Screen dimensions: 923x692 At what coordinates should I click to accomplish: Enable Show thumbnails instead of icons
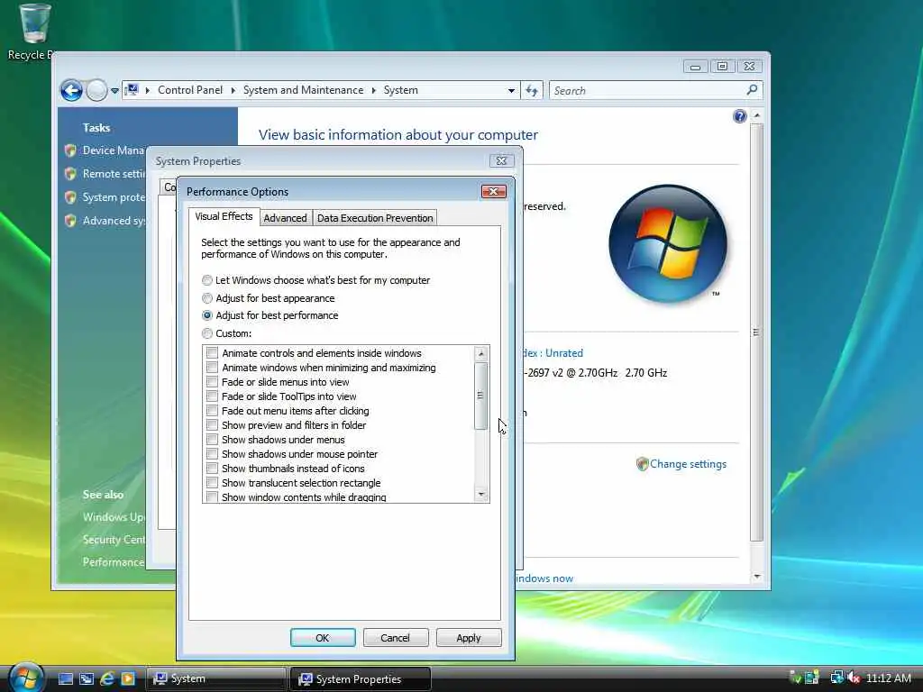pos(212,469)
